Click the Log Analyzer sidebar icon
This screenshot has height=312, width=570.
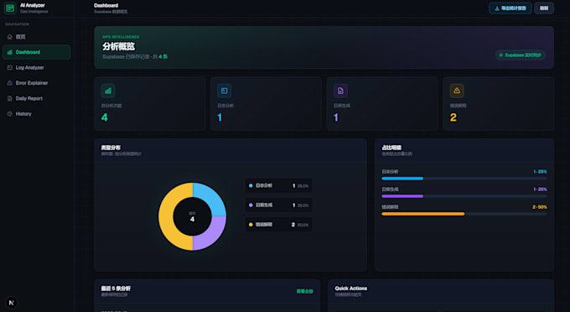(x=10, y=68)
